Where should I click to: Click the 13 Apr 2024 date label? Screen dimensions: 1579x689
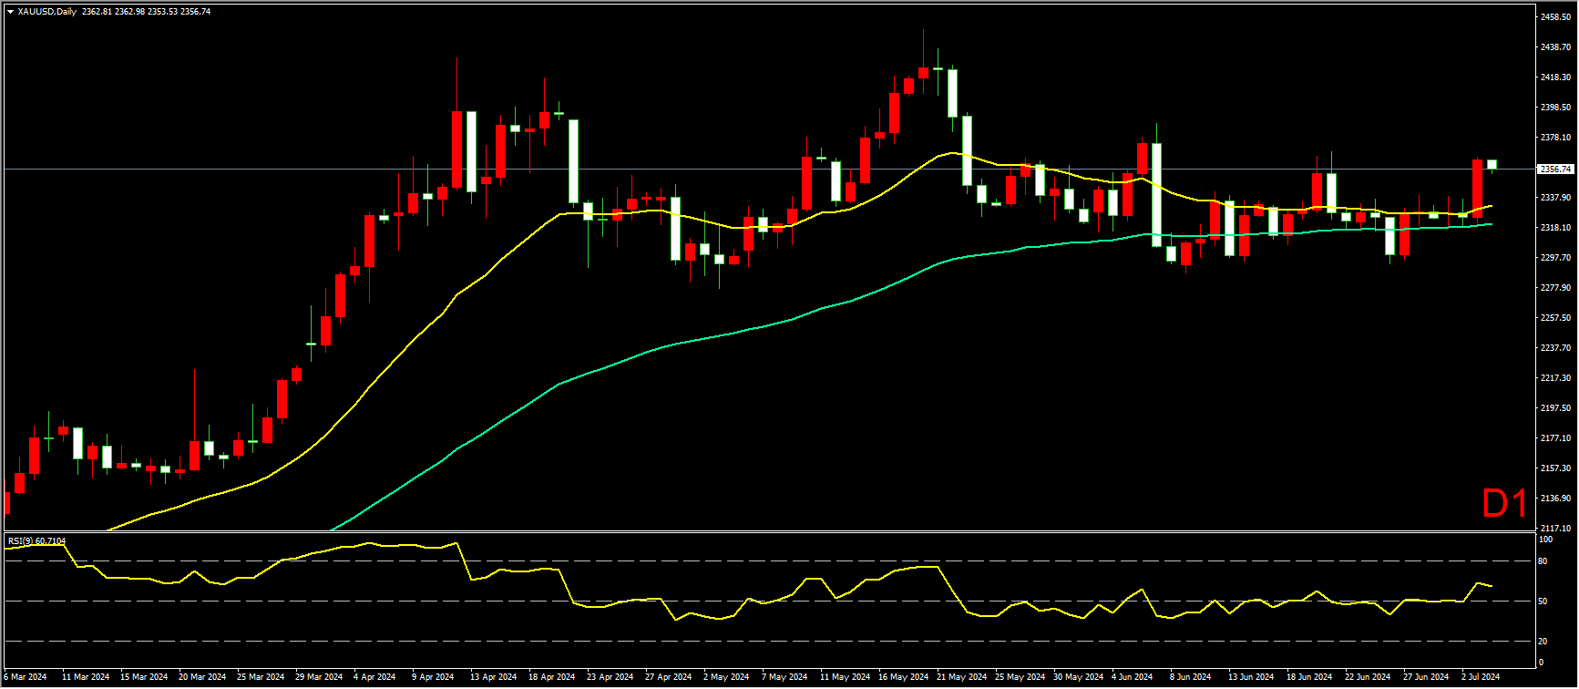[494, 677]
